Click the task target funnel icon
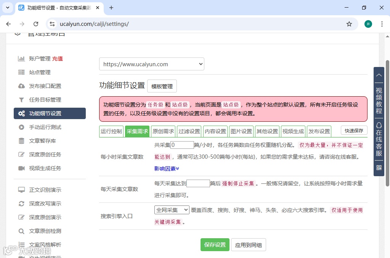This screenshot has width=390, height=258. click(x=21, y=100)
